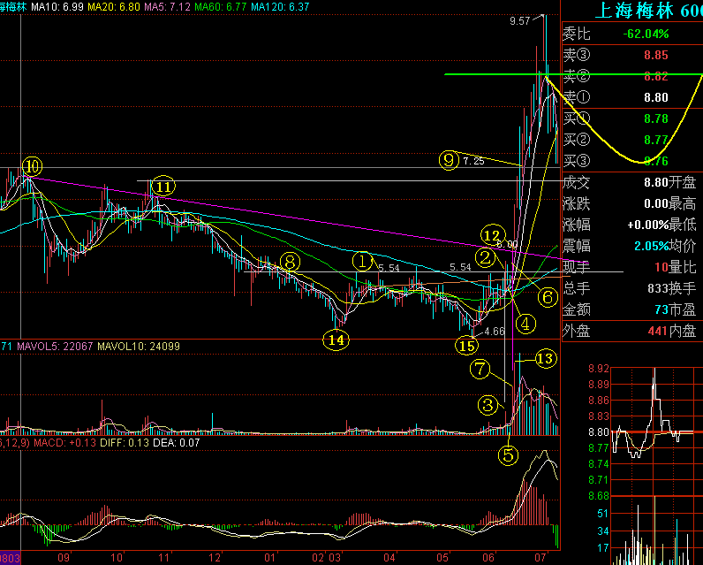703x565 pixels.
Task: Select the circled number 8 annotation
Action: [288, 261]
